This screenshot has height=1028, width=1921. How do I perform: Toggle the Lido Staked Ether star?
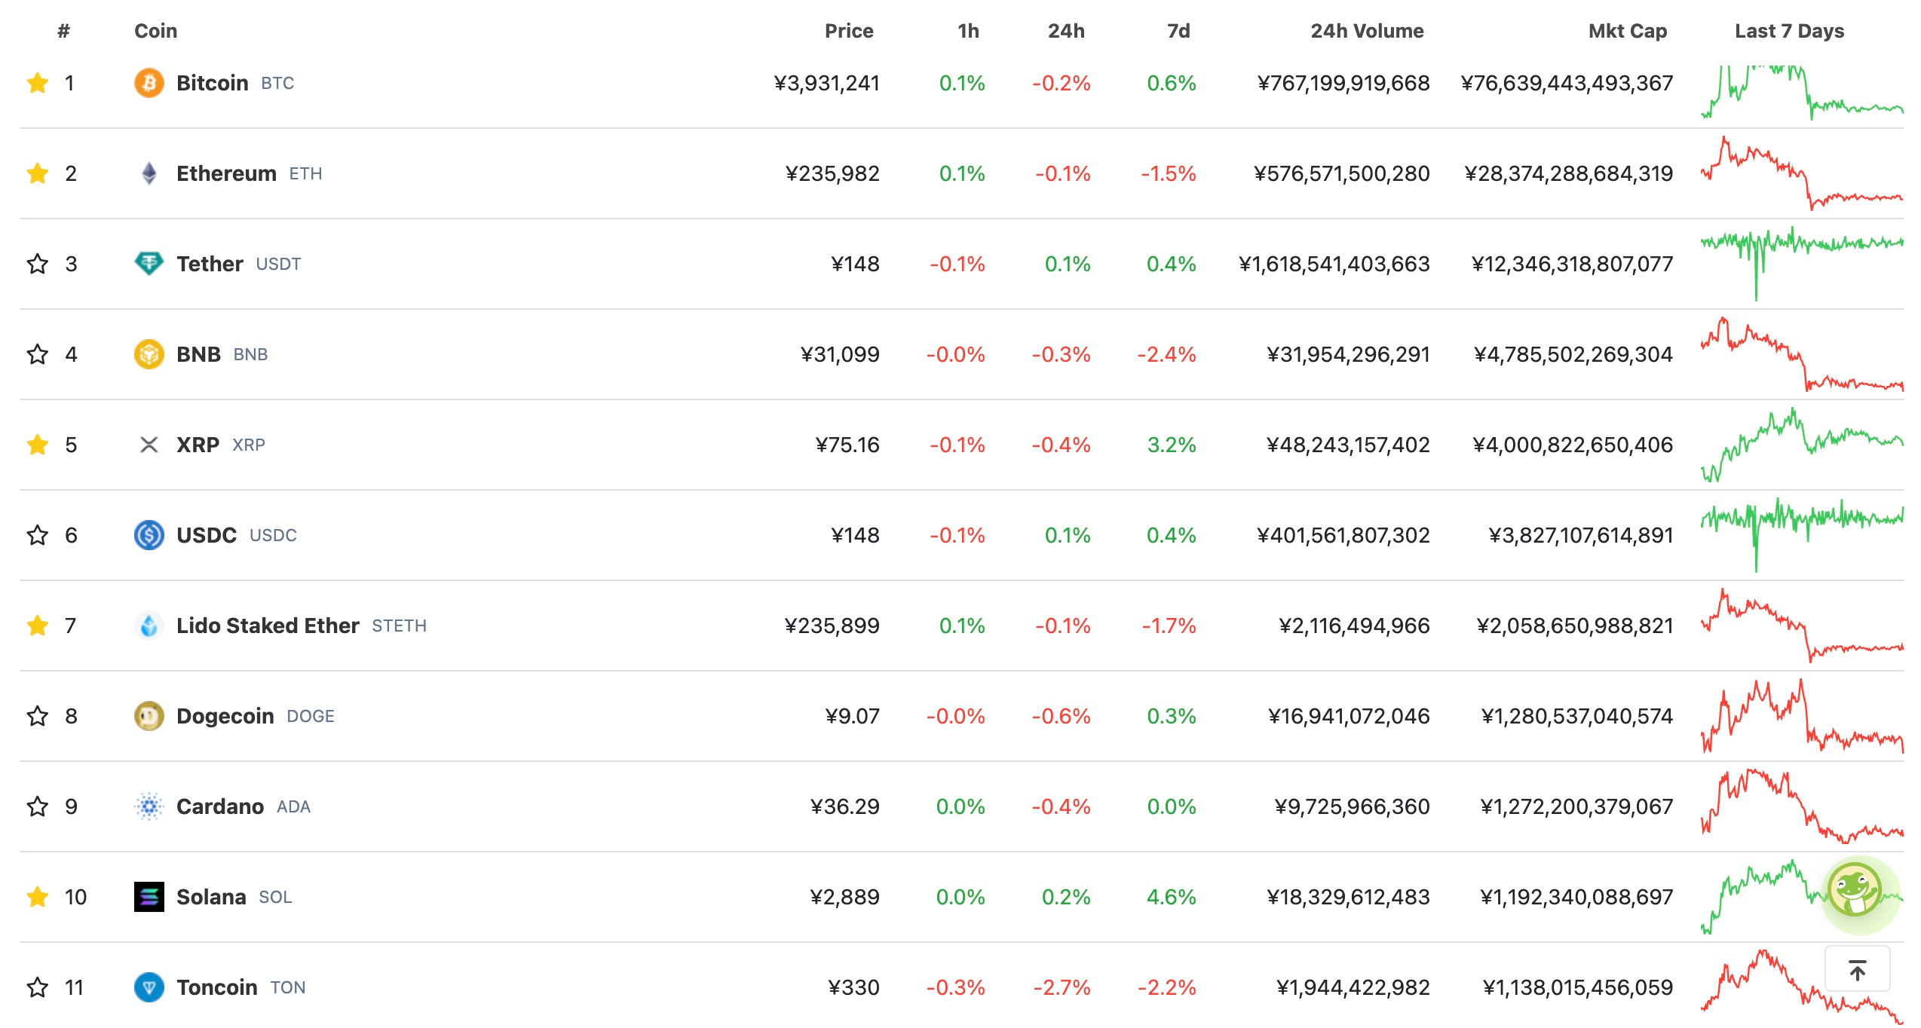point(37,626)
